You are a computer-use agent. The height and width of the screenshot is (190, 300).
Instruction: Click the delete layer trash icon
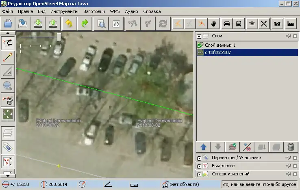[290, 147]
